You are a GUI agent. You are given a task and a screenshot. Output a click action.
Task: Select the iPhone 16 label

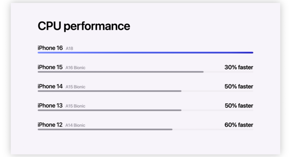(50, 48)
